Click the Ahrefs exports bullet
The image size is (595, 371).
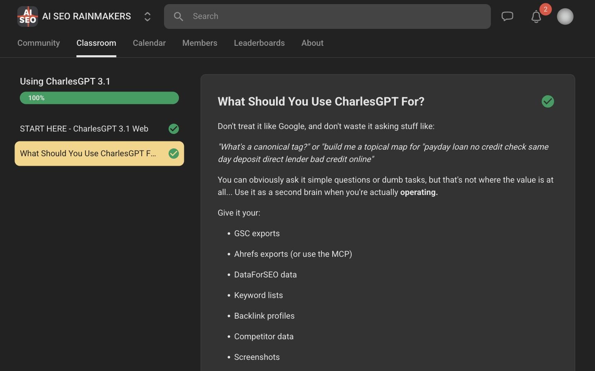[293, 254]
